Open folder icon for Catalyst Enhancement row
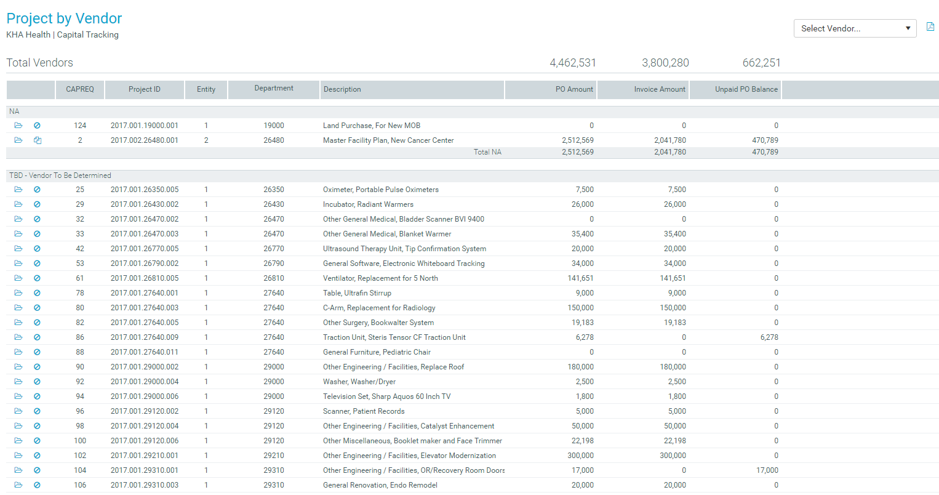 coord(18,426)
